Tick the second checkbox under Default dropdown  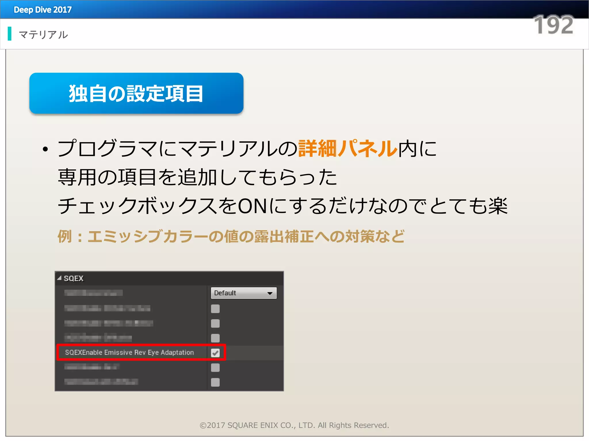tap(215, 323)
